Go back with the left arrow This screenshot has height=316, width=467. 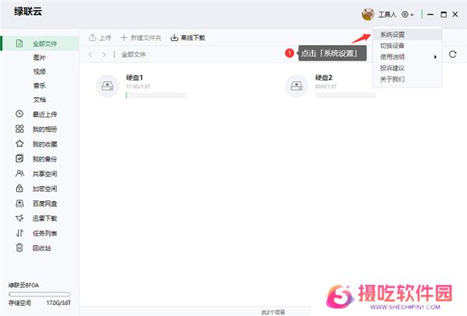(90, 54)
